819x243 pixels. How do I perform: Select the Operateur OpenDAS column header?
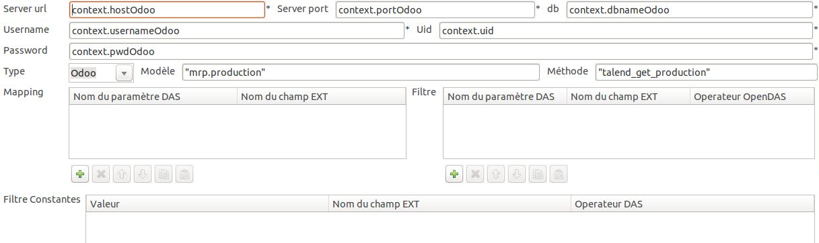[752, 97]
